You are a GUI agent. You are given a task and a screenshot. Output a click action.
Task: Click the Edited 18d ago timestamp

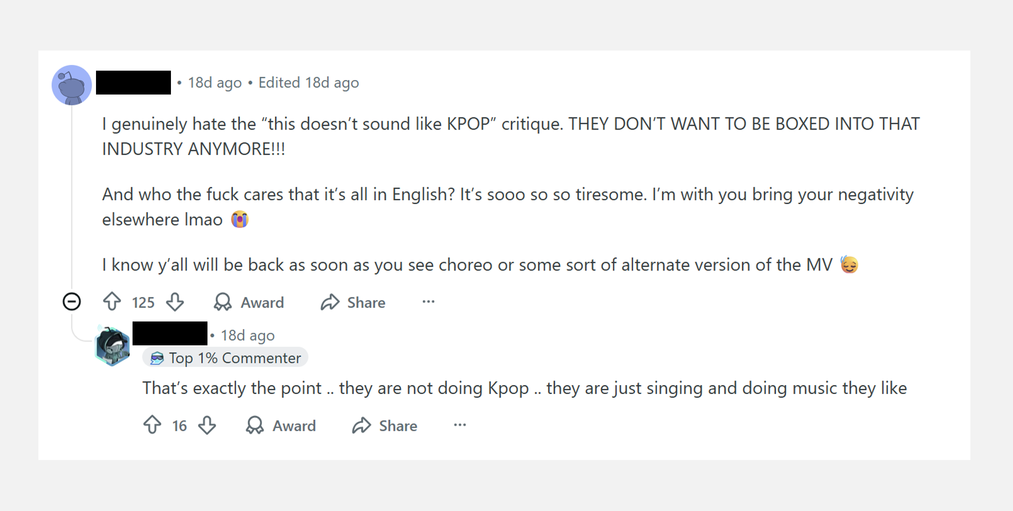pyautogui.click(x=309, y=82)
